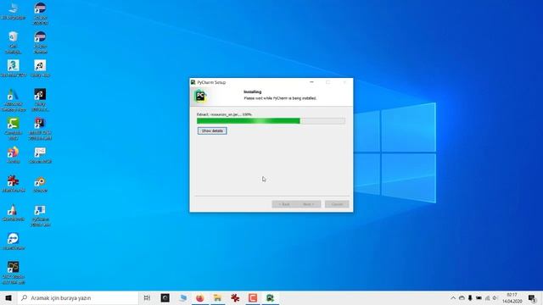Select the TeamViewer desktop shortcut
This screenshot has height=305, width=543.
(x=14, y=241)
